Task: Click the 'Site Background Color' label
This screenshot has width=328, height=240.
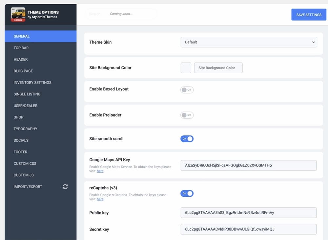Action: (110, 68)
